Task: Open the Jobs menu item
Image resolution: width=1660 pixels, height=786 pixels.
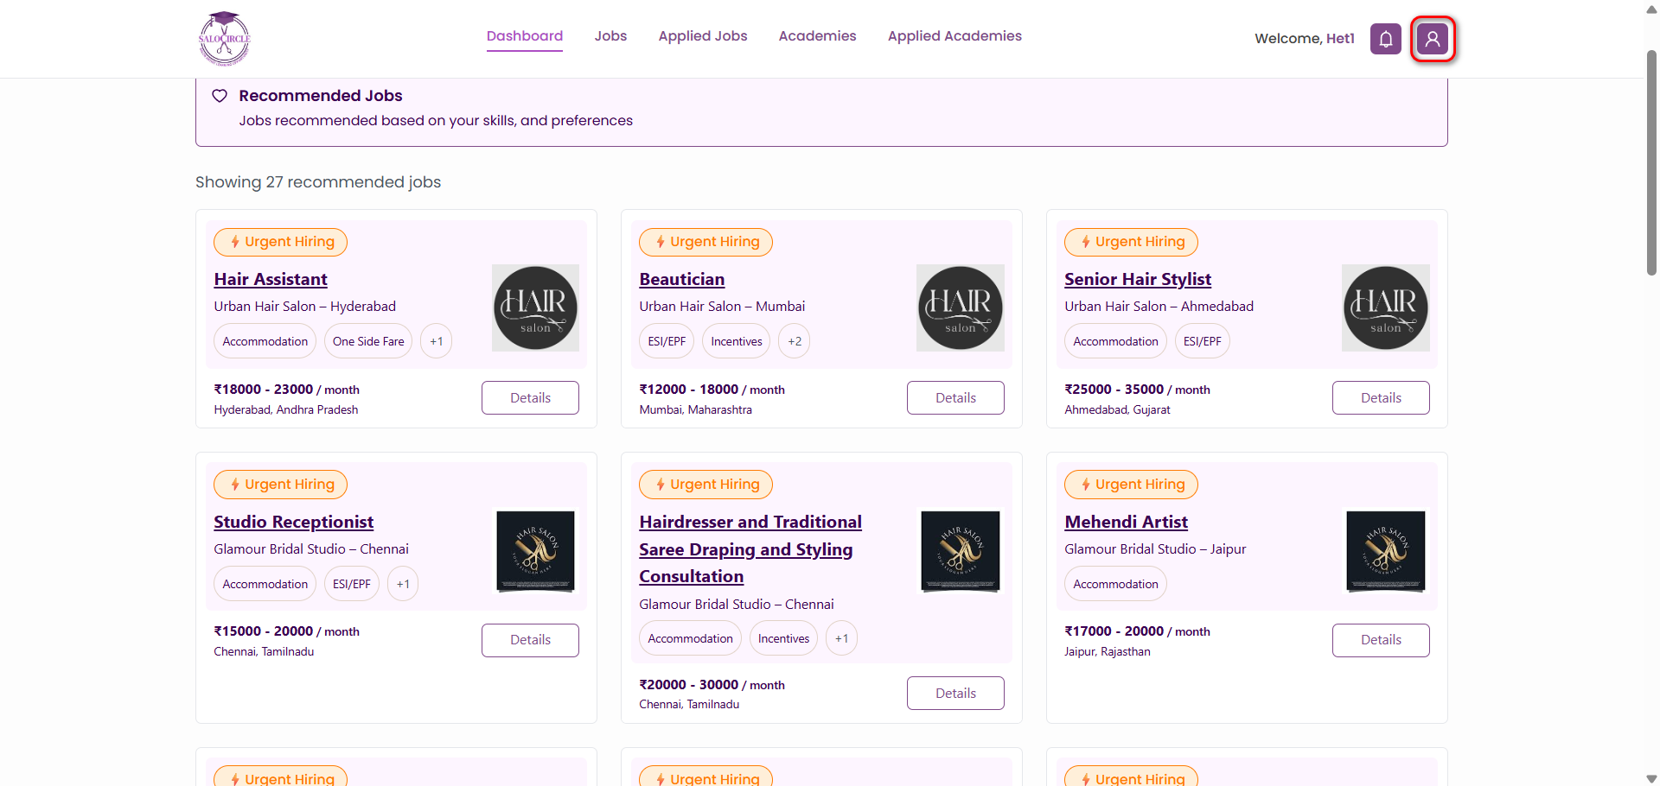Action: coord(610,36)
